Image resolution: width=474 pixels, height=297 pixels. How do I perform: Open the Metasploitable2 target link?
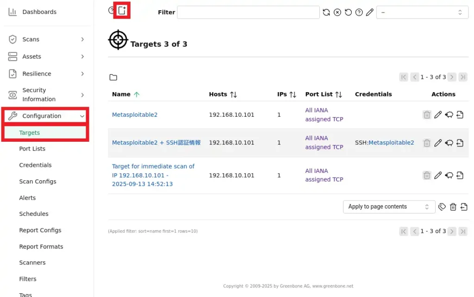point(135,115)
